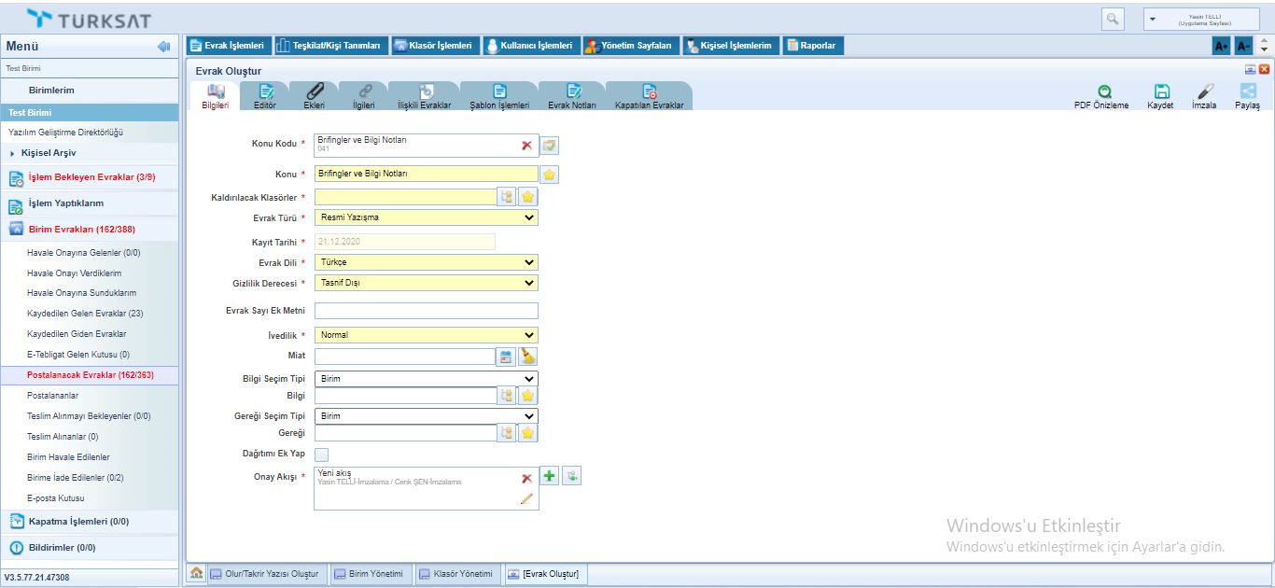Remove the Konu Kodu selection with red X

(x=526, y=146)
